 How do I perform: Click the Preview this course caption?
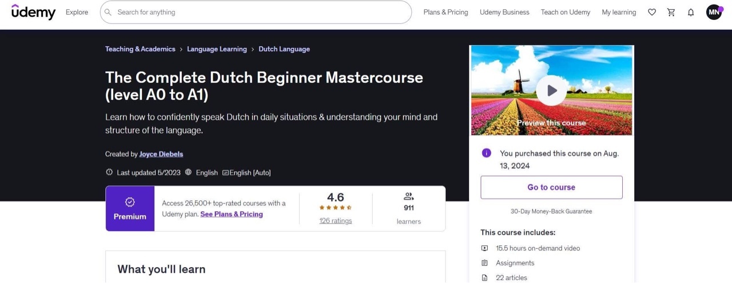551,123
